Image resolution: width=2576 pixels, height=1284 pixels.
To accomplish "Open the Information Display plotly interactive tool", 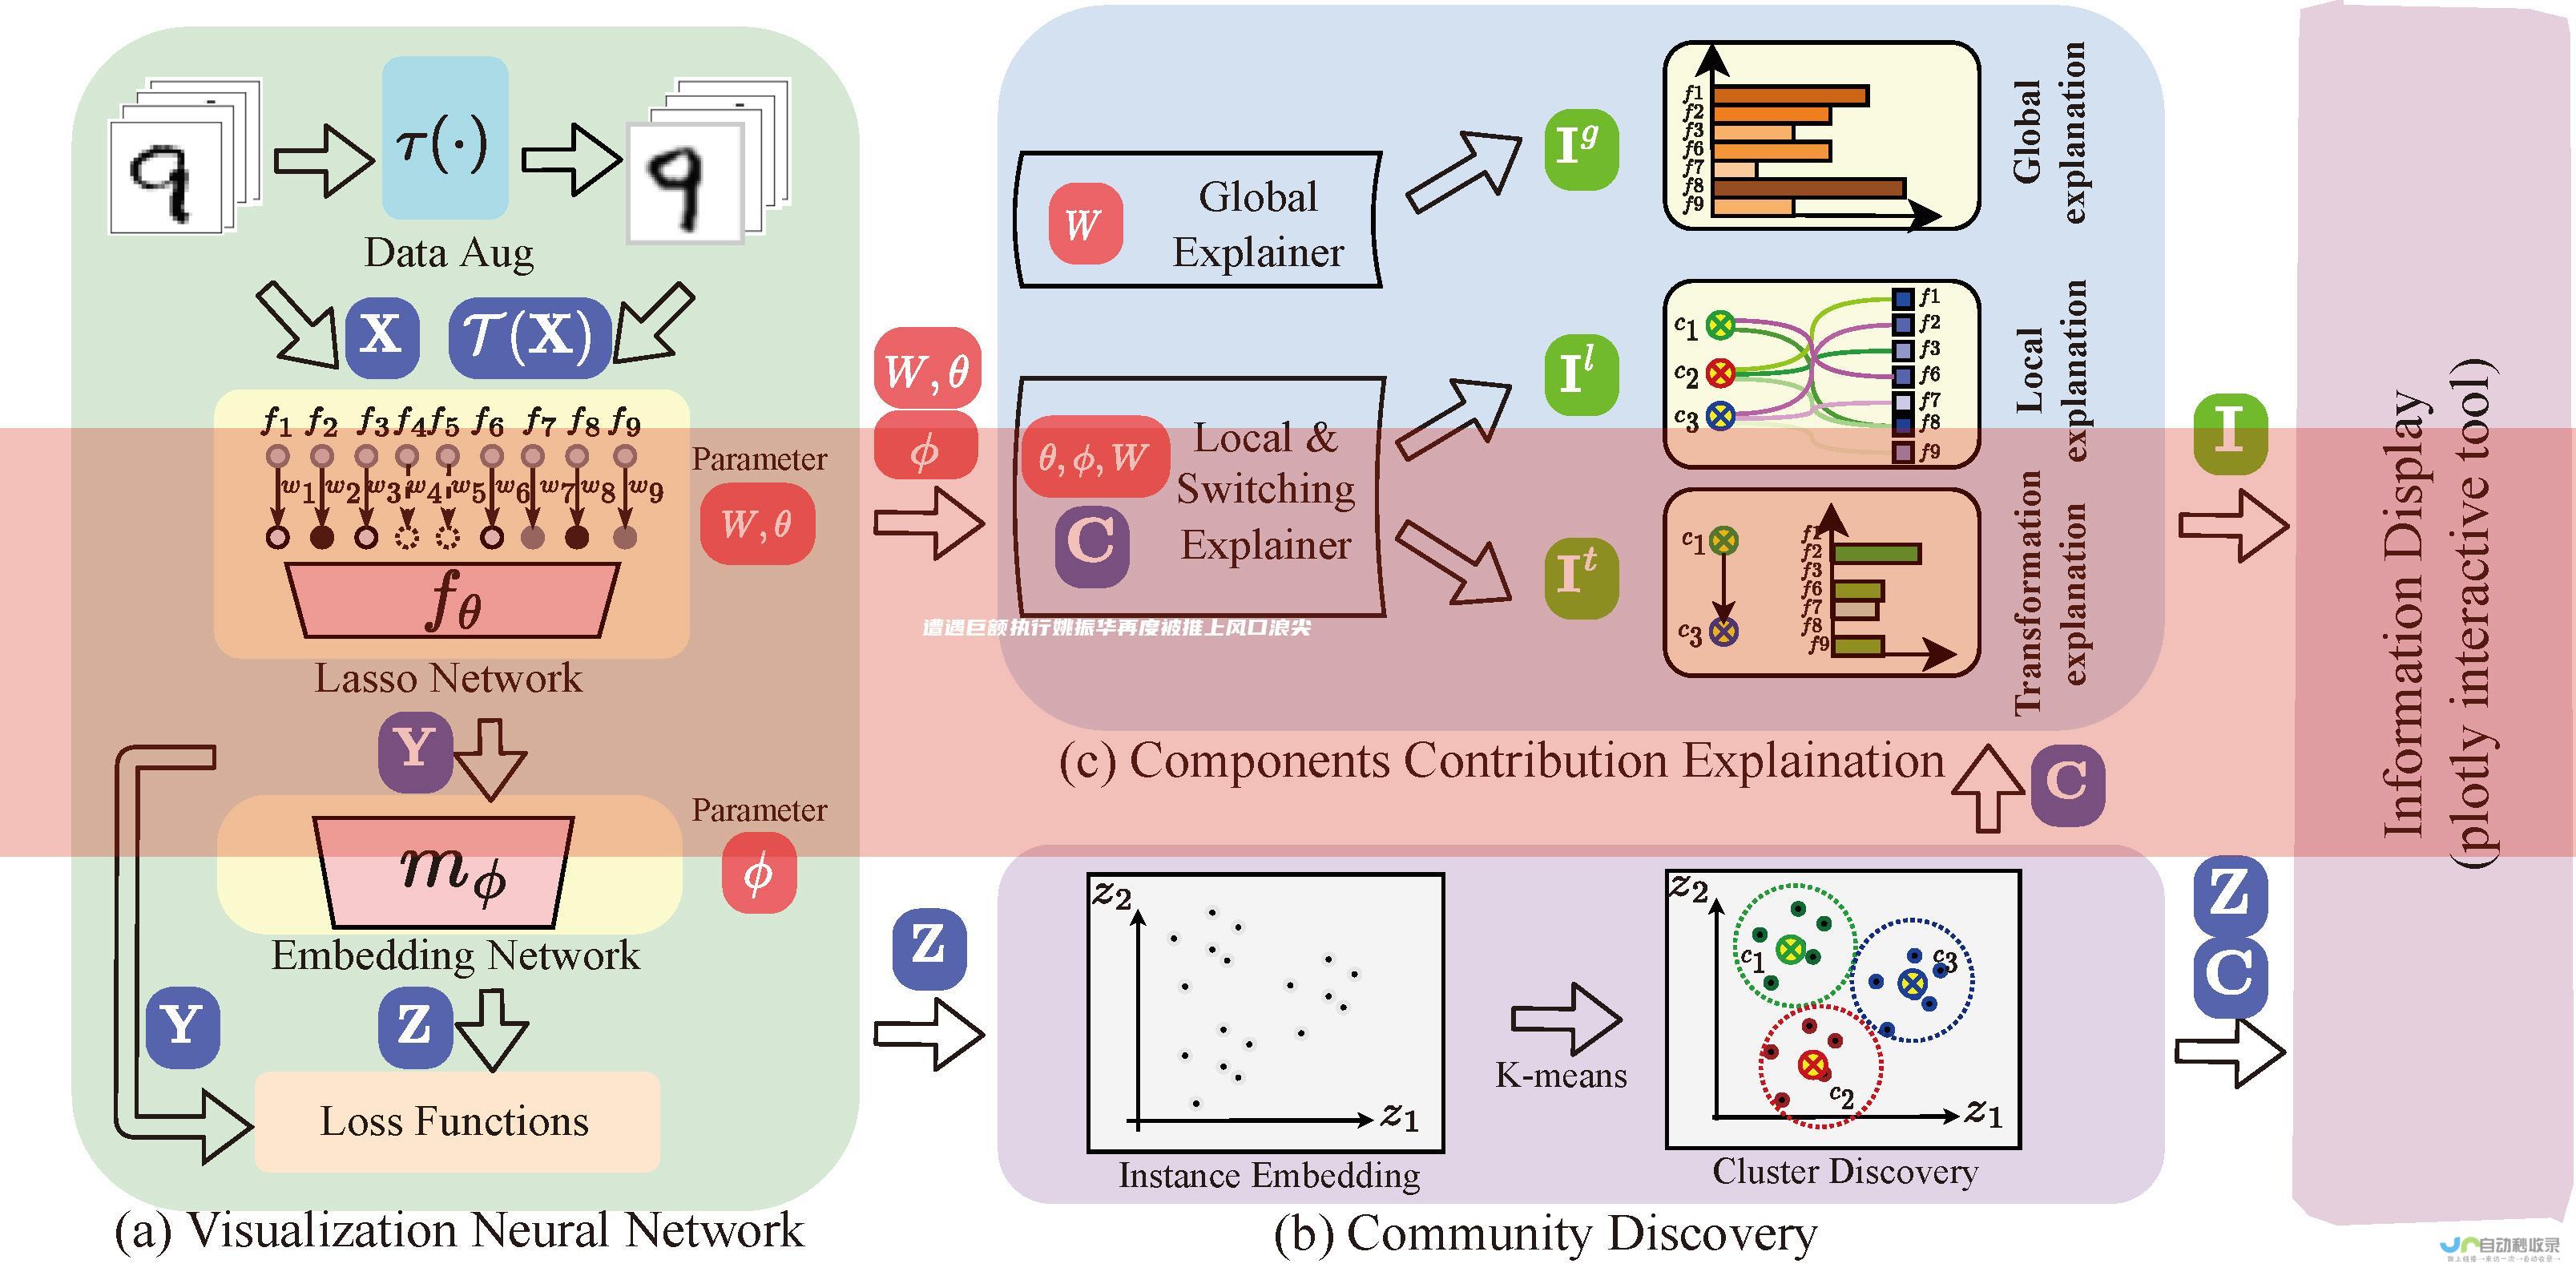I will click(x=2448, y=641).
